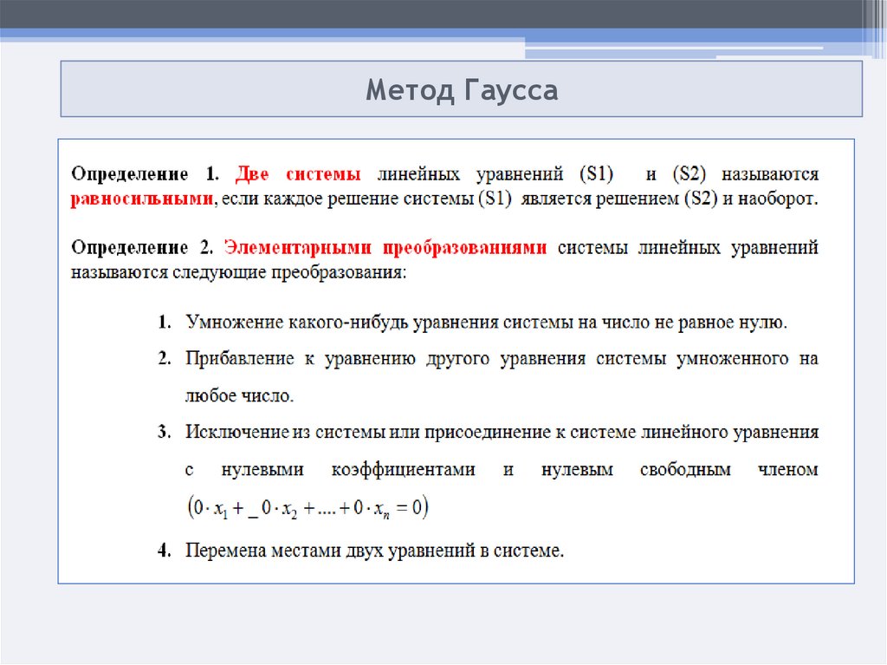Click the bold heading "Определение 2."
The width and height of the screenshot is (887, 665).
[141, 247]
